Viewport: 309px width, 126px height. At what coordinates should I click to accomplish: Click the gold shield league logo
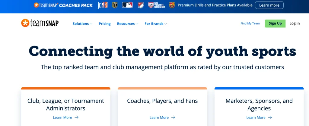pos(115,5)
